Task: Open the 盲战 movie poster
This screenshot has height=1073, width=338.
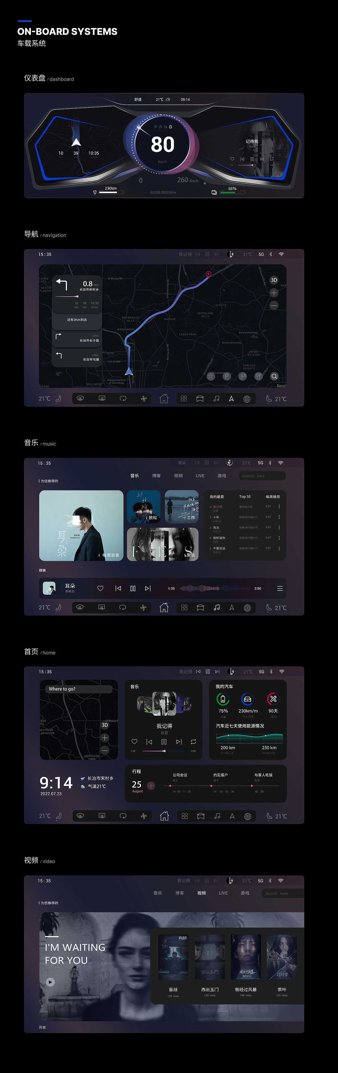Action: point(173,957)
